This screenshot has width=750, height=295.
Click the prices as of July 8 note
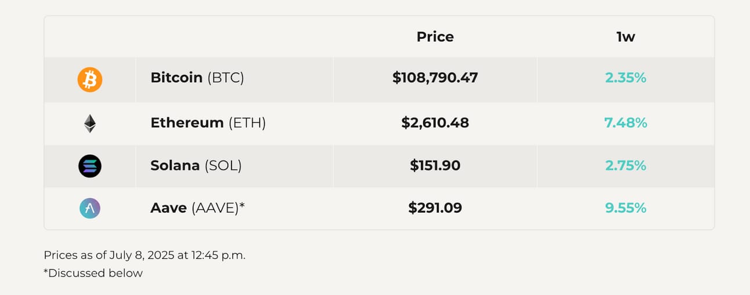(x=145, y=255)
